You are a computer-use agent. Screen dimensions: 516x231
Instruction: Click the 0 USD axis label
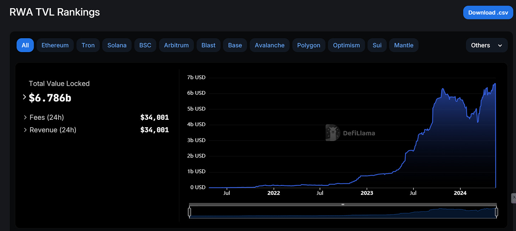[197, 187]
